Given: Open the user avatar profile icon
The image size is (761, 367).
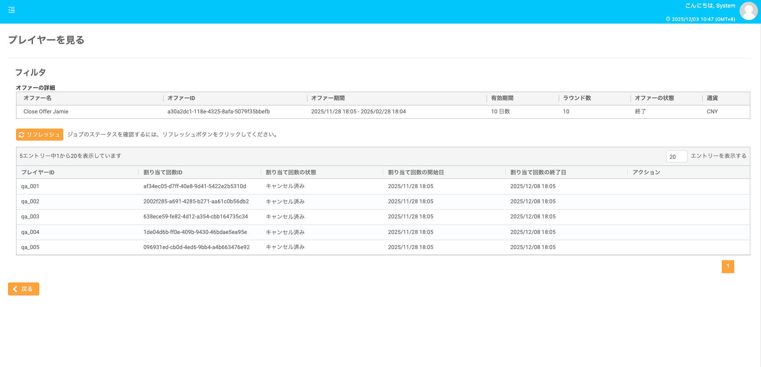Looking at the screenshot, I should pos(748,11).
